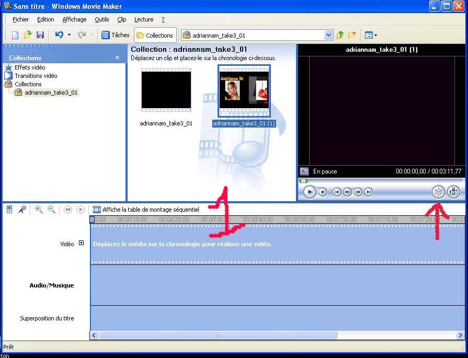Zoom in on the timeline

[x=39, y=210]
